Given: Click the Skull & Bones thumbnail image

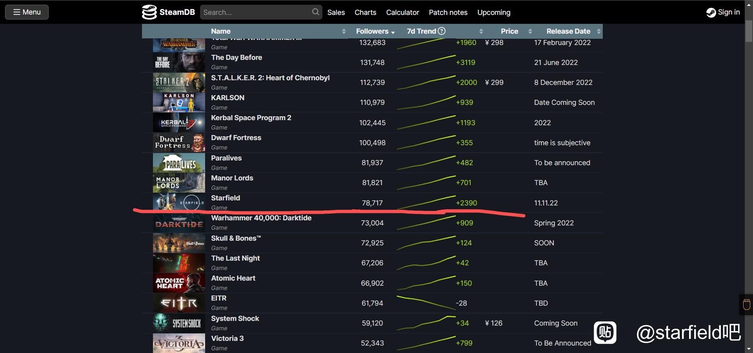Looking at the screenshot, I should point(179,243).
